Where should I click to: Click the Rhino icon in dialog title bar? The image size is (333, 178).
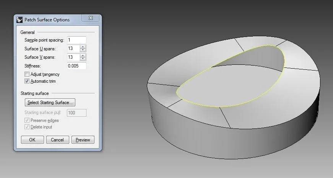coord(19,20)
